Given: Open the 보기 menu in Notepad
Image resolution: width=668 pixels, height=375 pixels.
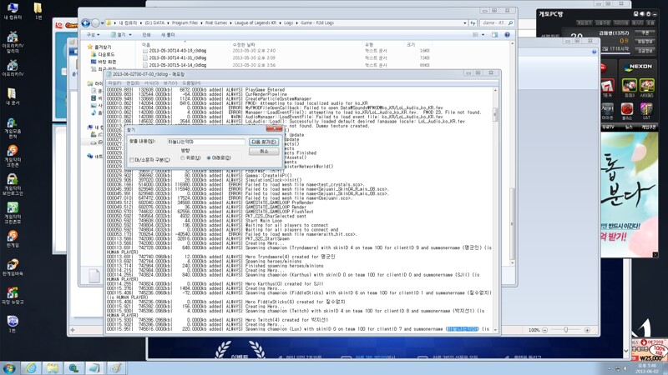Looking at the screenshot, I should [x=170, y=82].
